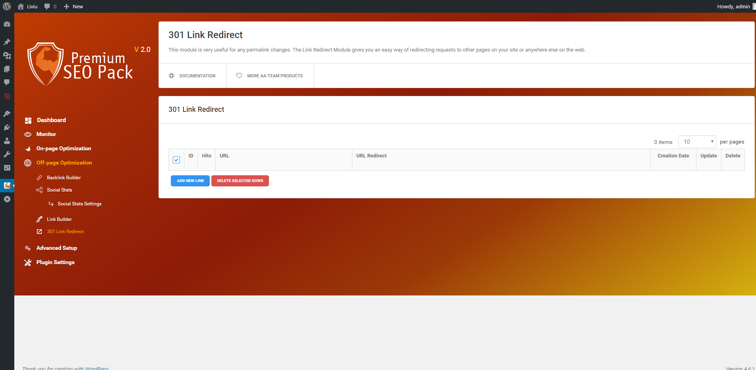Click the documentation lifebuoy icon
The height and width of the screenshot is (370, 756).
pyautogui.click(x=172, y=76)
